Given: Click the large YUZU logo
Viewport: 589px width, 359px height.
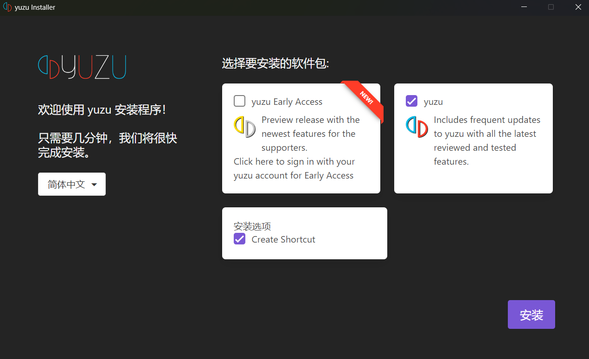Looking at the screenshot, I should click(x=82, y=67).
